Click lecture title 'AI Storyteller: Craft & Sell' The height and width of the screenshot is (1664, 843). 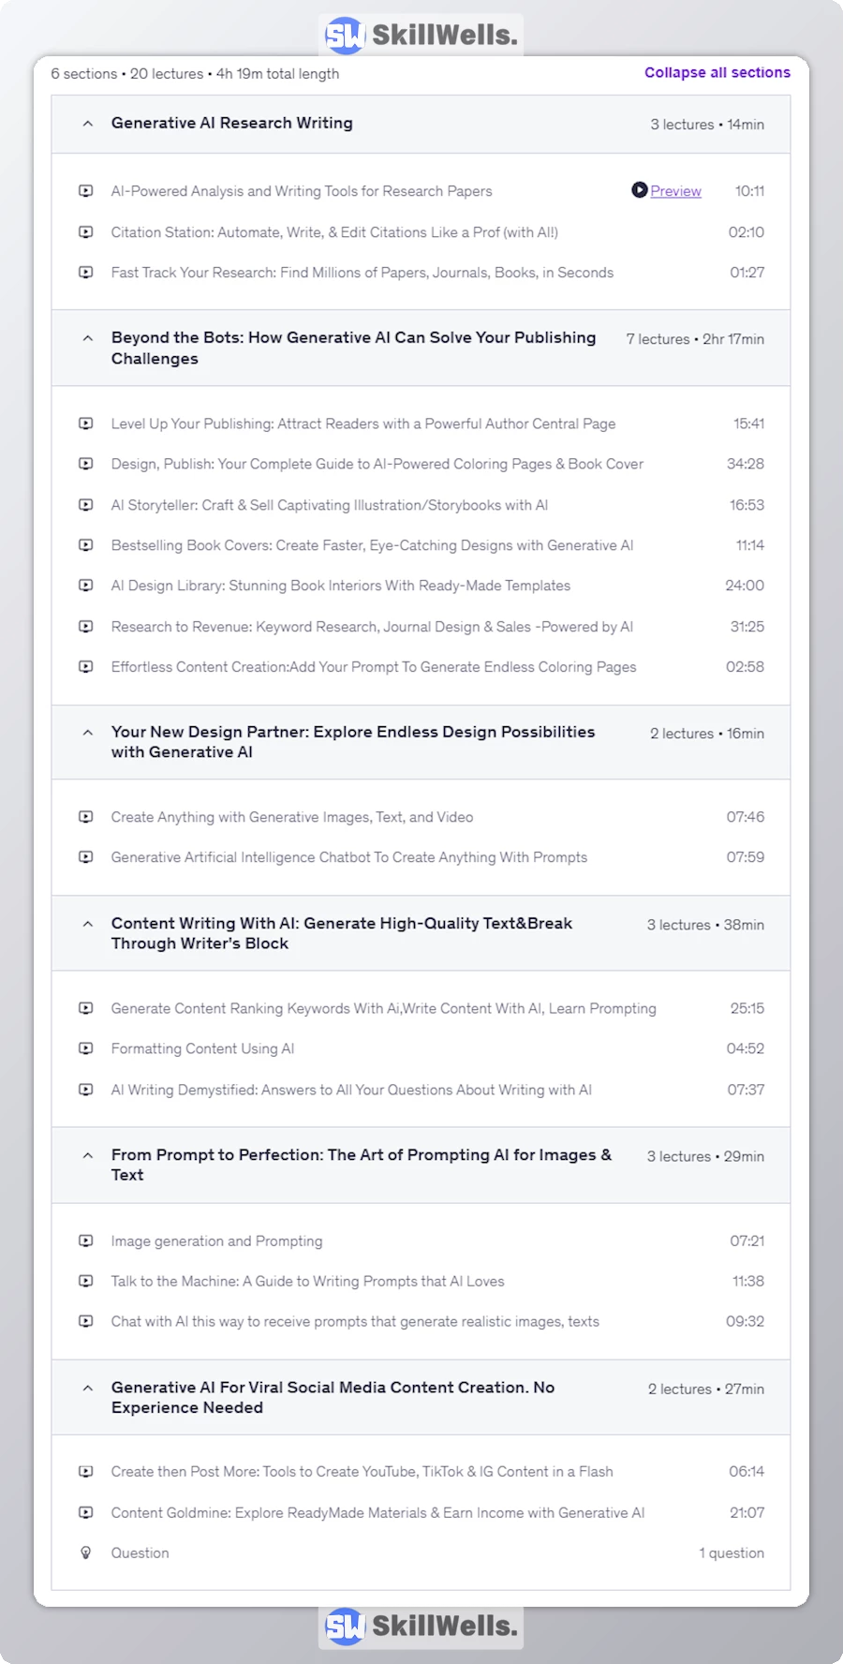[330, 505]
